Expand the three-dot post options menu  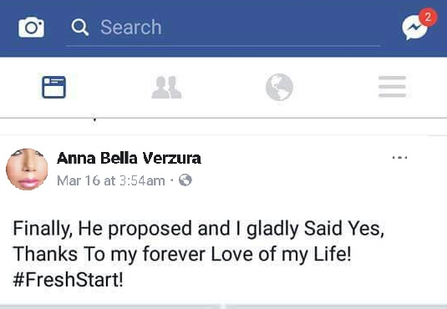pyautogui.click(x=399, y=157)
